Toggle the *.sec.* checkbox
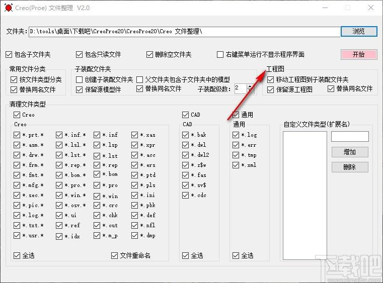 [17, 195]
